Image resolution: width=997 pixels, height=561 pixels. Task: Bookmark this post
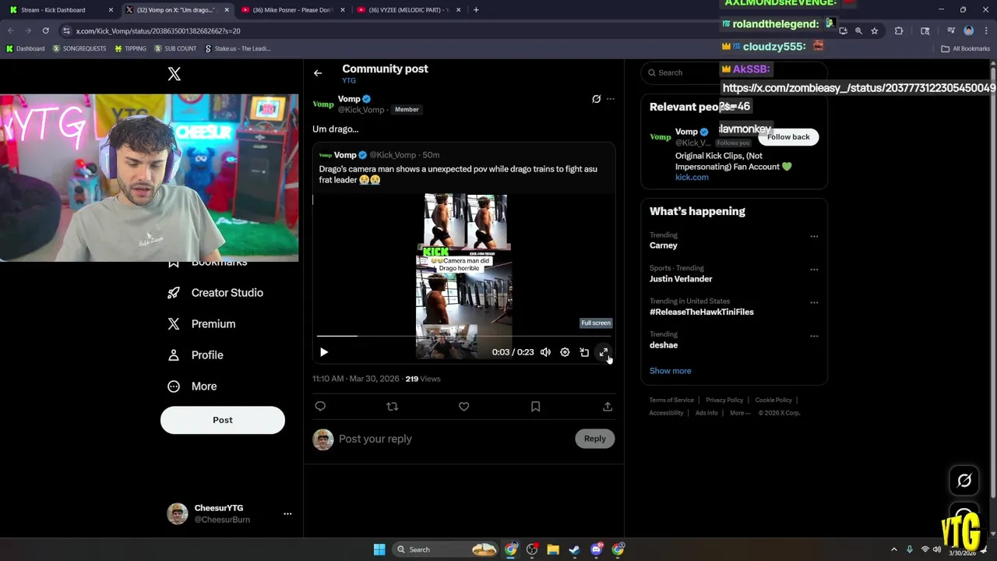pos(535,407)
